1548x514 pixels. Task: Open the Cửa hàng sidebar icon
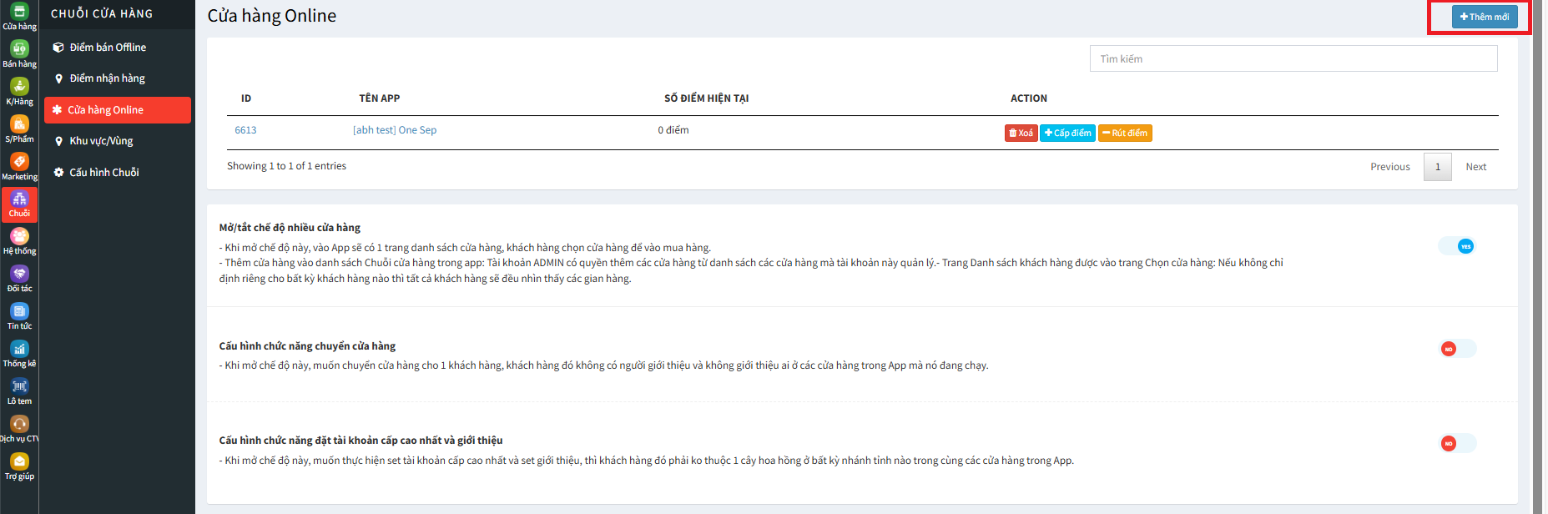tap(19, 16)
